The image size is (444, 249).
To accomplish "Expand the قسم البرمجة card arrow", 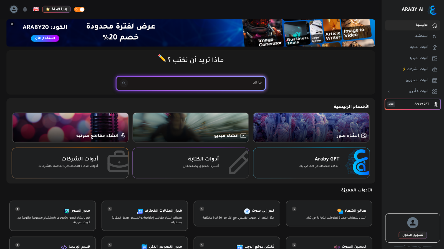I will click(17, 245).
